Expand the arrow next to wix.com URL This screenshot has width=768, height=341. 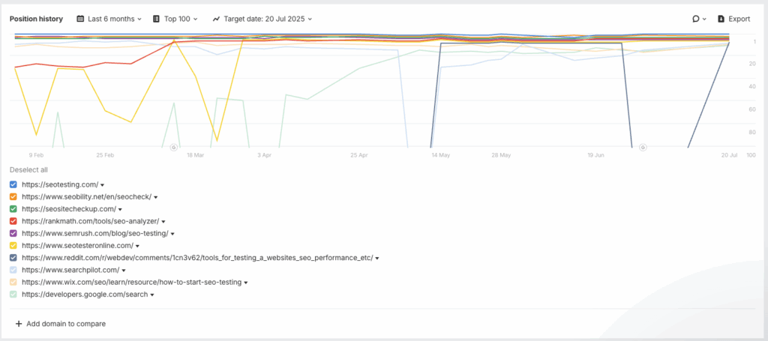[x=246, y=283]
